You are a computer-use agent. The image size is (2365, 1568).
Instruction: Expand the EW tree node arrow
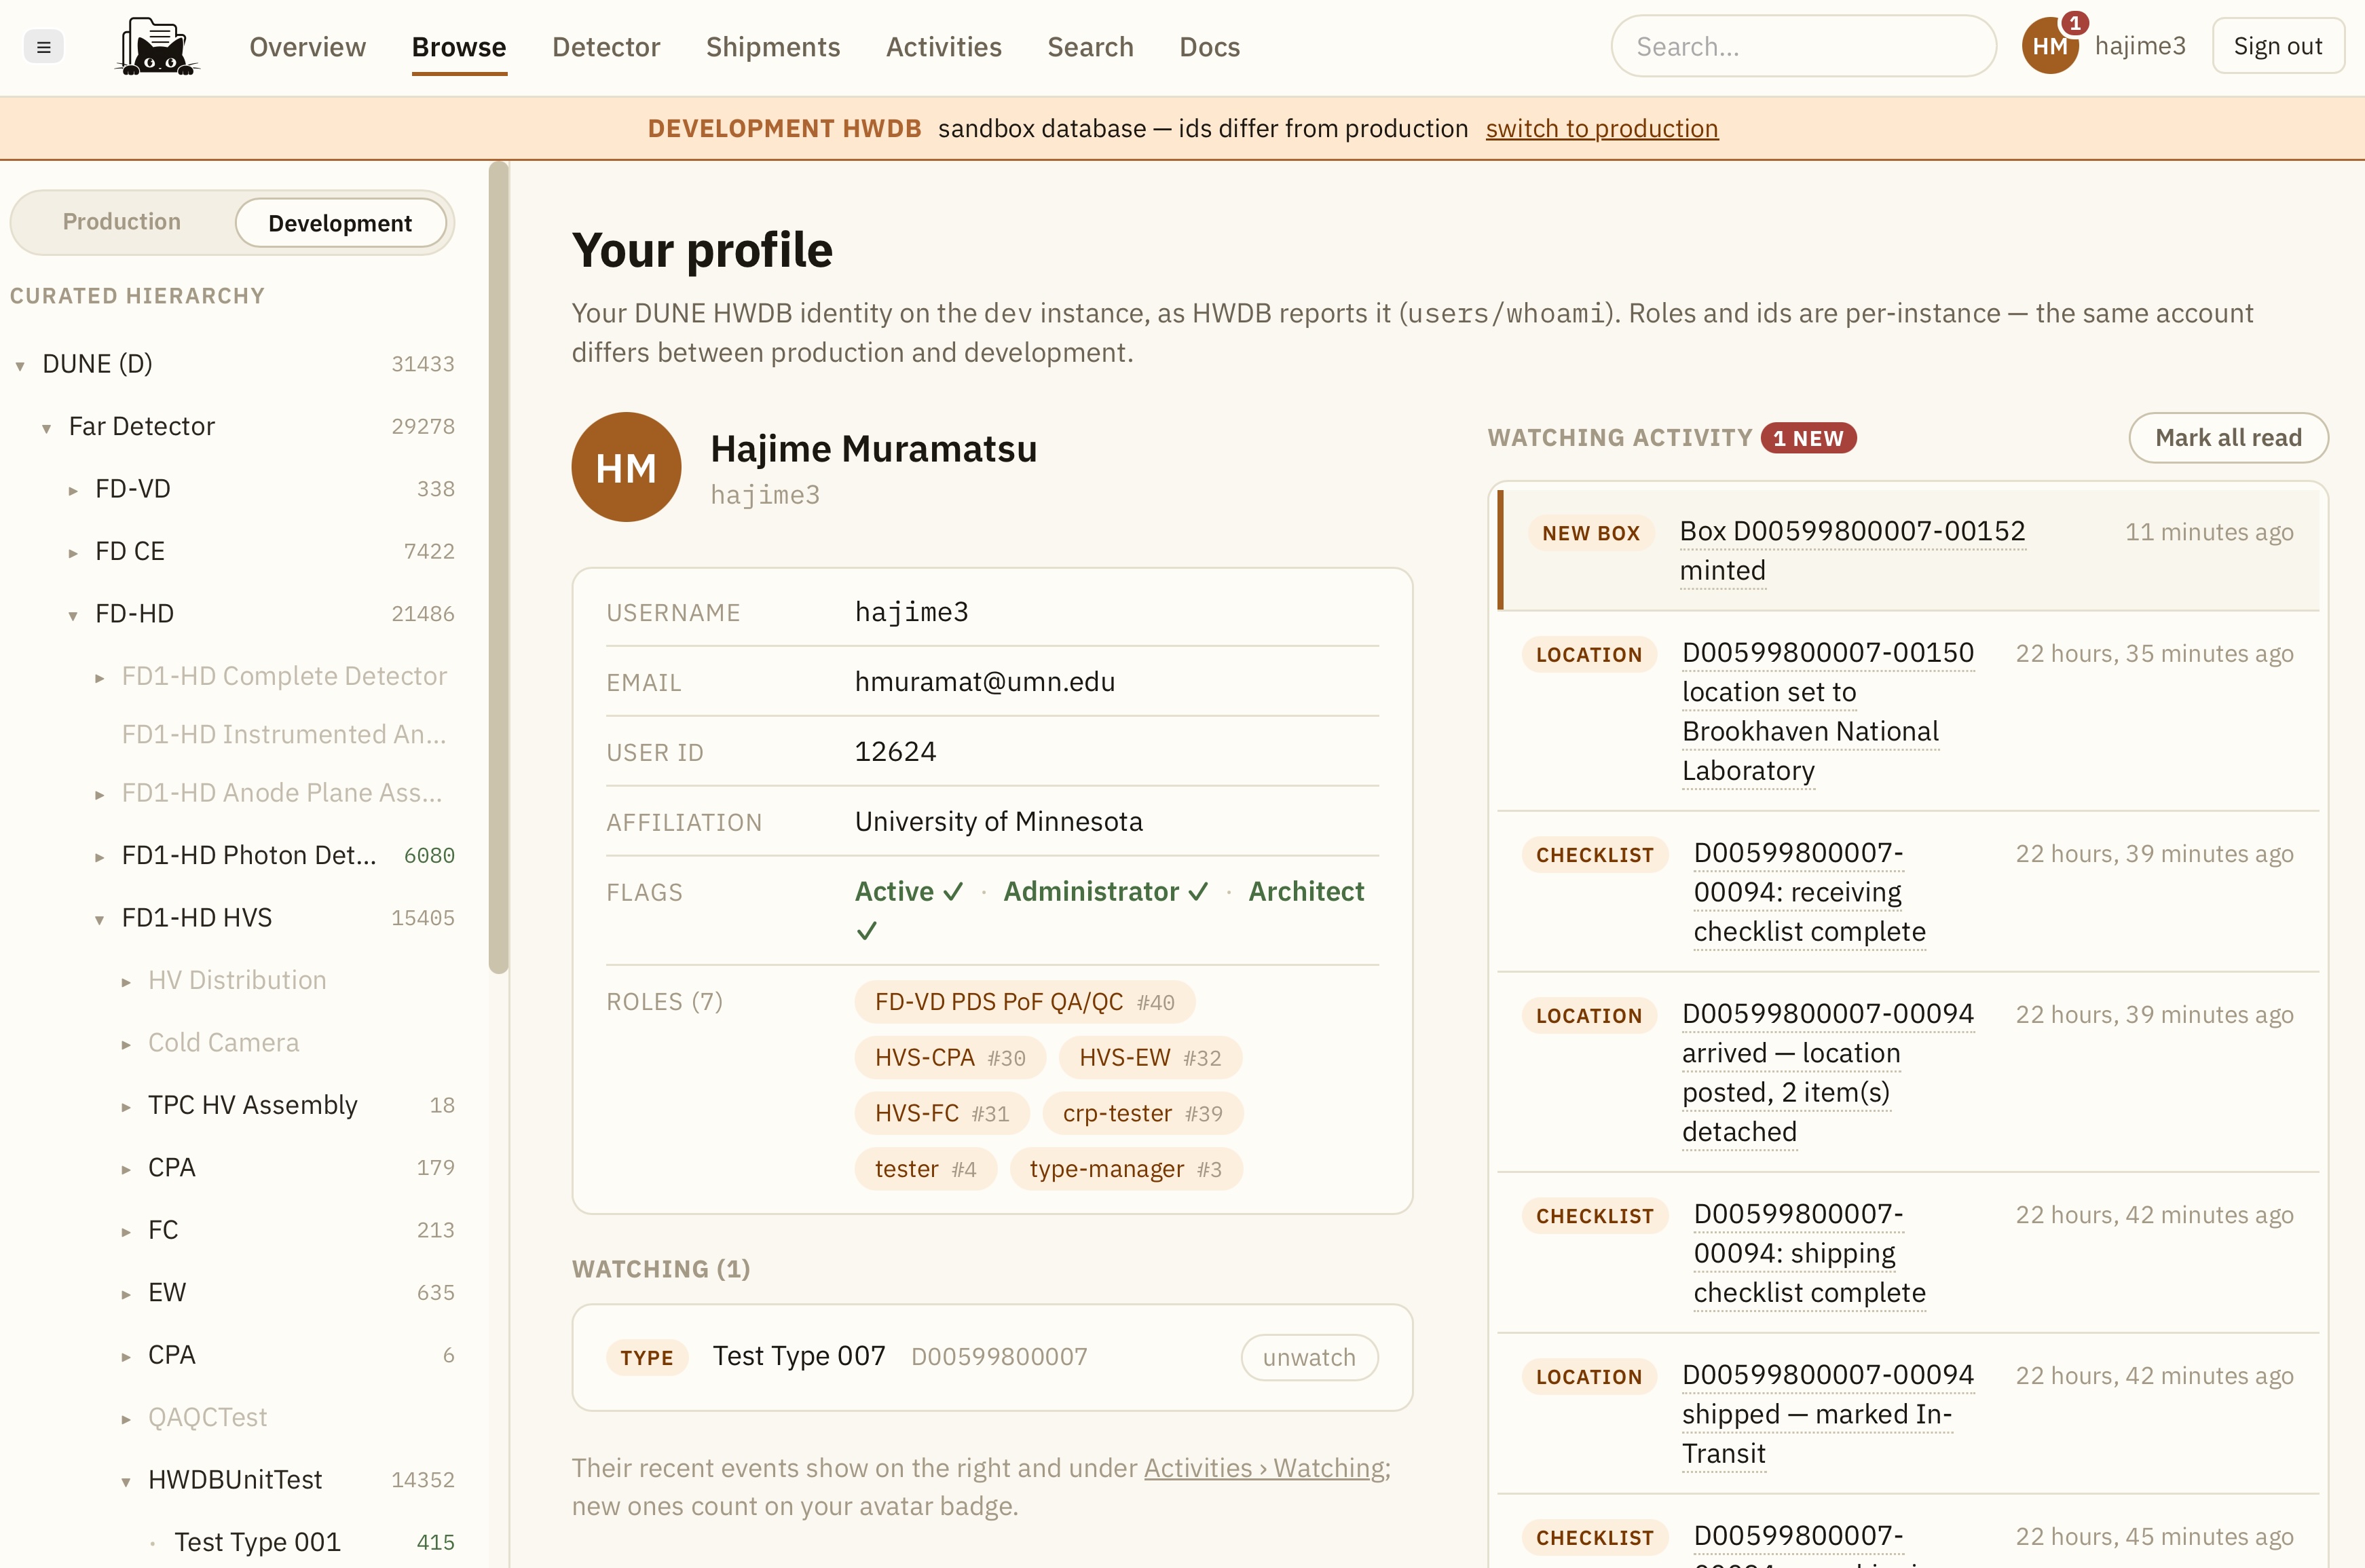[x=126, y=1294]
